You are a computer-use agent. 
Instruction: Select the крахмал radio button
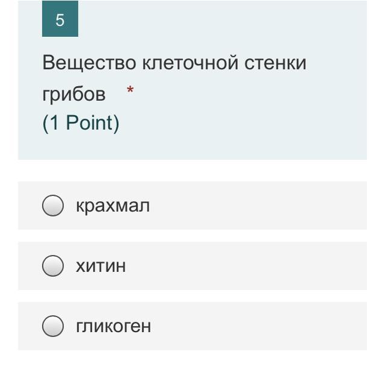coord(53,206)
